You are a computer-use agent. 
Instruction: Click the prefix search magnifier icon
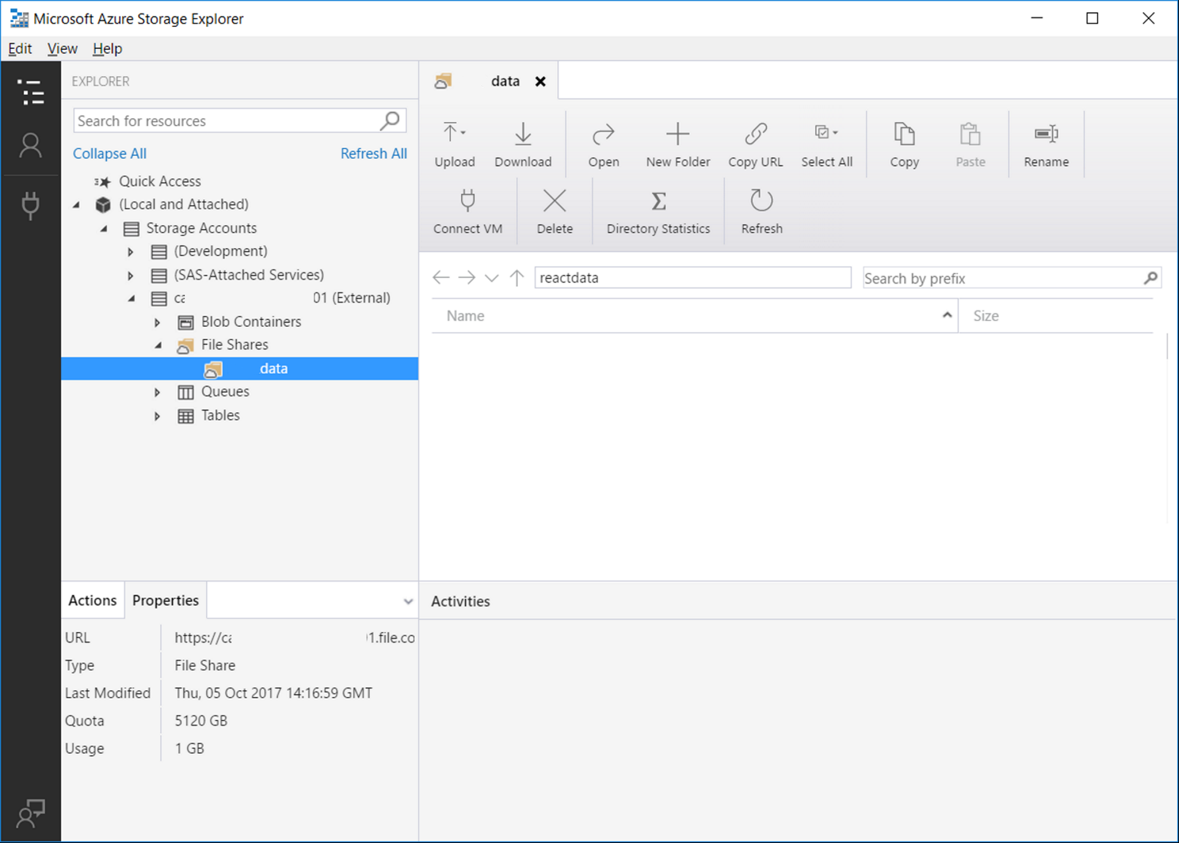[x=1150, y=278]
